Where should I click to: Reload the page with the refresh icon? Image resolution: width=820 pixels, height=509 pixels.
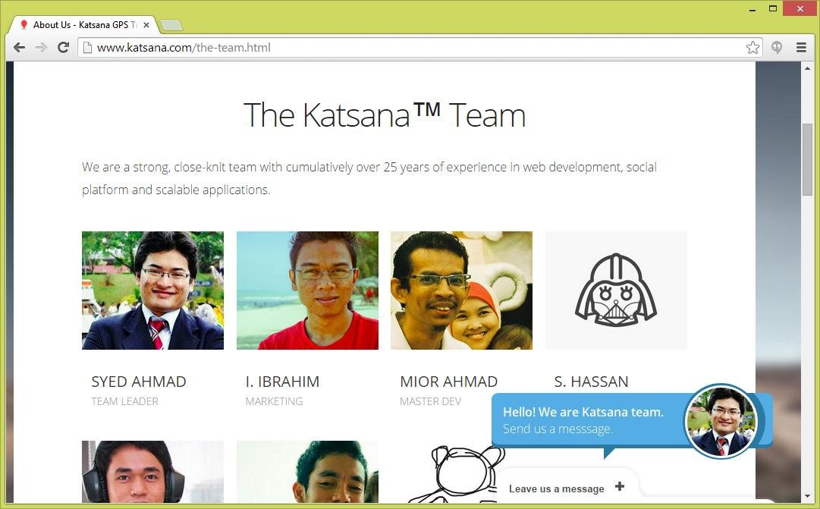(x=63, y=48)
